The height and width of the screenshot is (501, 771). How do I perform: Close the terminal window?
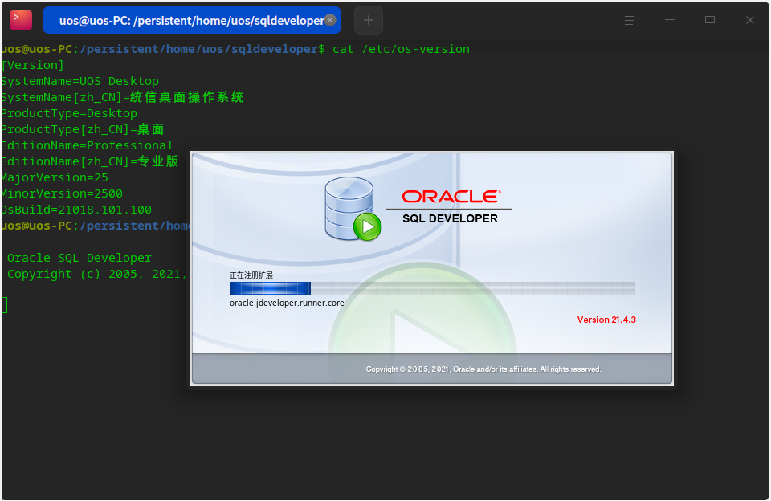tap(750, 20)
